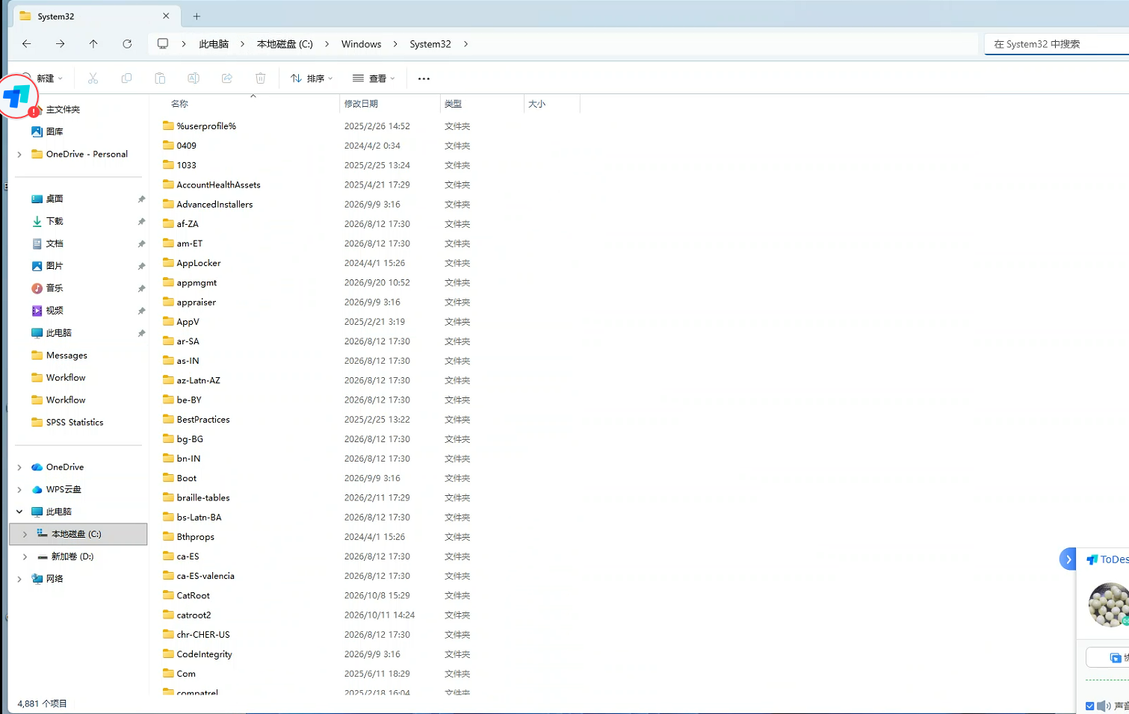Collapse the ToDesk panel with the blue arrow
The width and height of the screenshot is (1129, 714).
(1068, 559)
